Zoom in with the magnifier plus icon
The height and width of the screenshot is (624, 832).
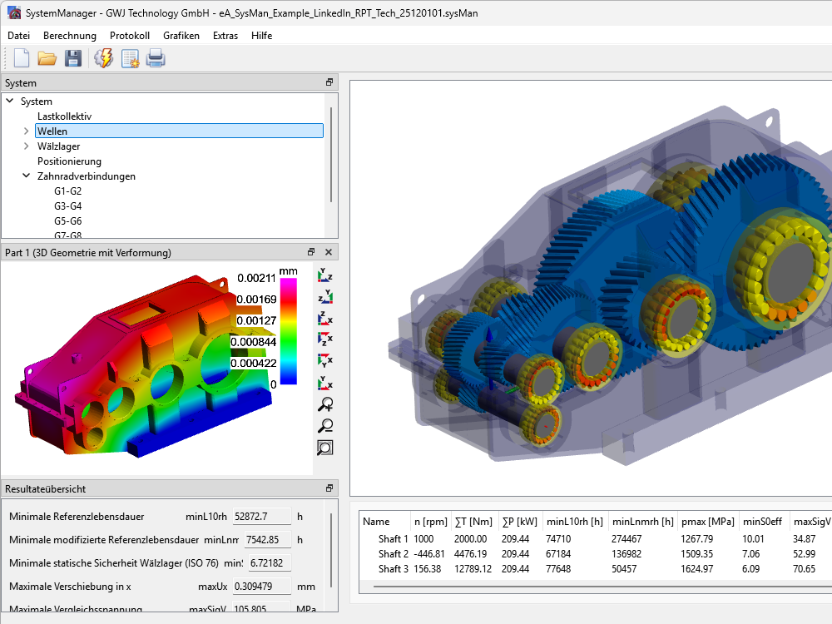point(325,405)
